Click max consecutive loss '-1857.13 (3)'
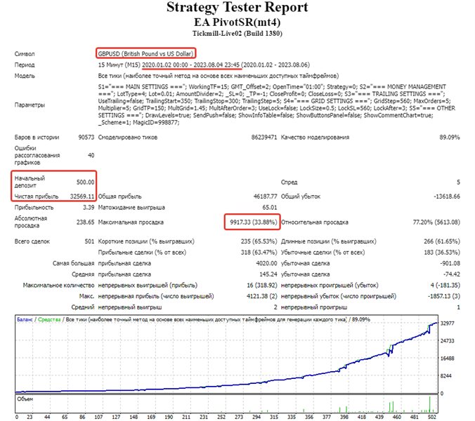 point(444,296)
